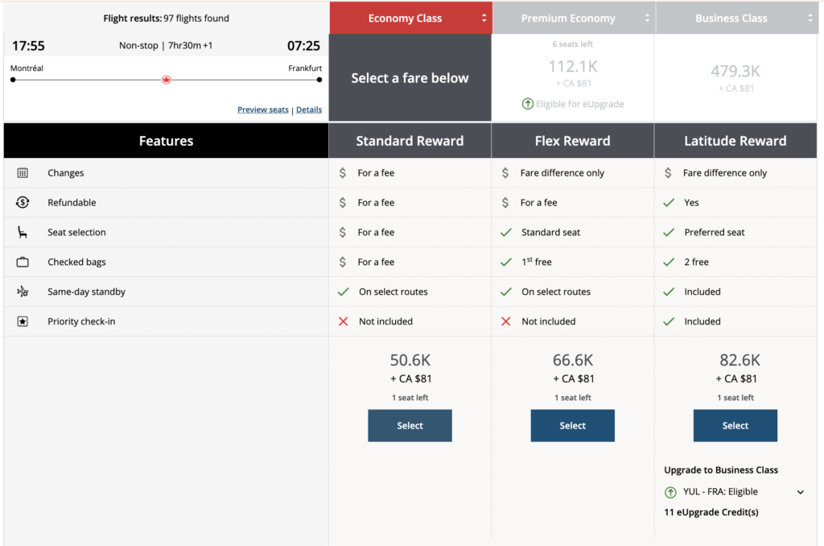Click the green checkmark beside 1st free checked bag
The height and width of the screenshot is (546, 824).
pos(508,262)
